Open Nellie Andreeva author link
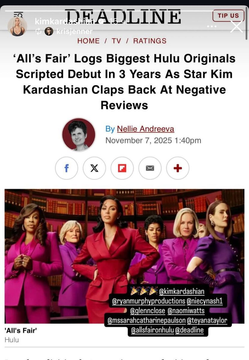This screenshot has width=249, height=360. pyautogui.click(x=145, y=129)
